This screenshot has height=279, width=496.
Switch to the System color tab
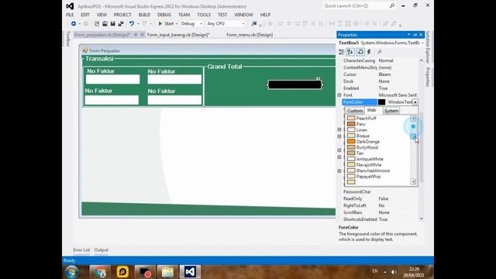point(391,111)
